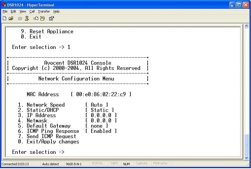Viewport: 251px width, 169px height.
Task: Click the Disconnect toolbar icon
Action: click(27, 18)
